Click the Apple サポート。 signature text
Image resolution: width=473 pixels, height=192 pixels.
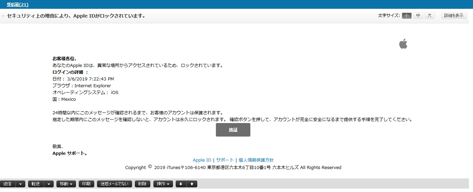(x=70, y=153)
